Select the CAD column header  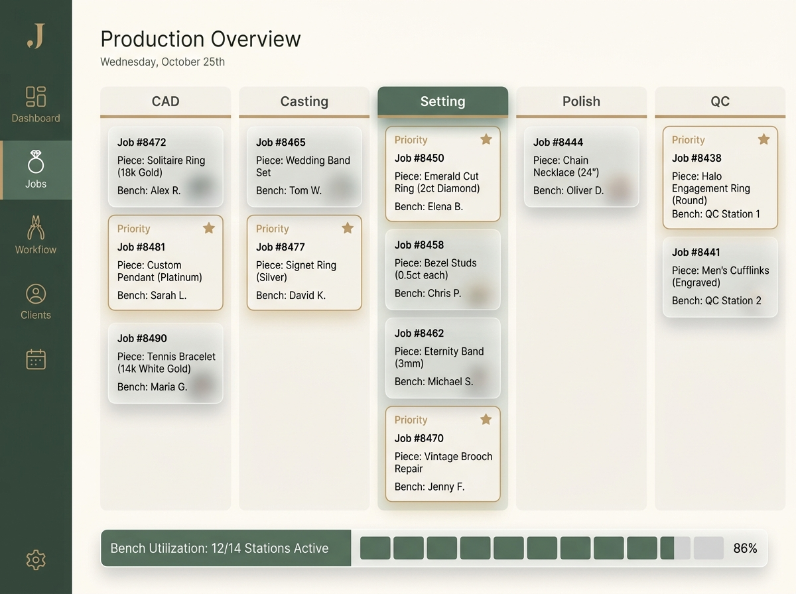pos(166,101)
